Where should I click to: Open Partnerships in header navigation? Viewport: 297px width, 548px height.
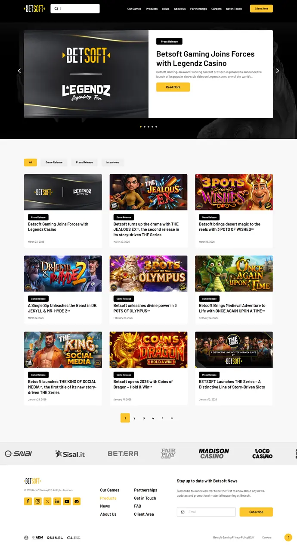198,9
